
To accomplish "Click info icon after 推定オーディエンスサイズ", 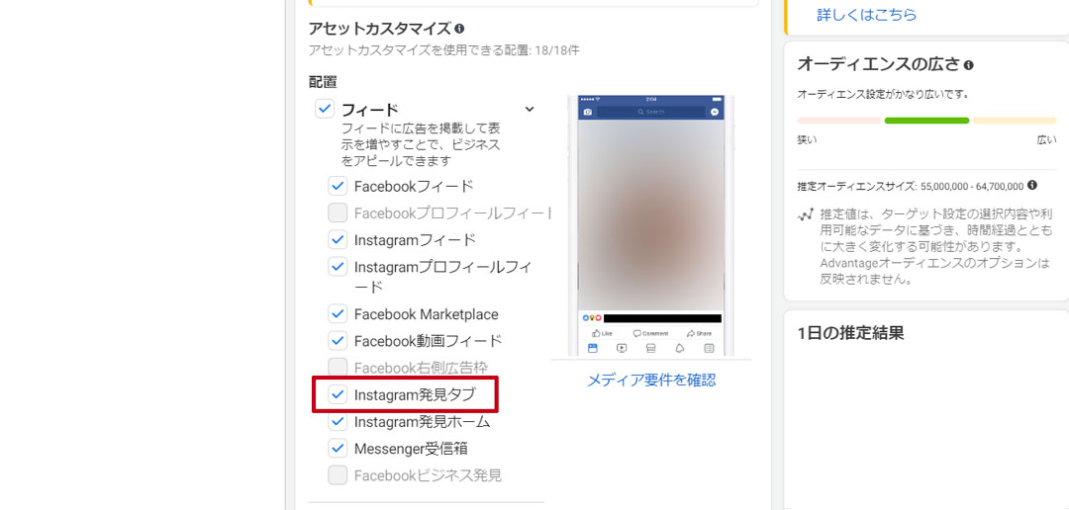I will [x=1032, y=185].
